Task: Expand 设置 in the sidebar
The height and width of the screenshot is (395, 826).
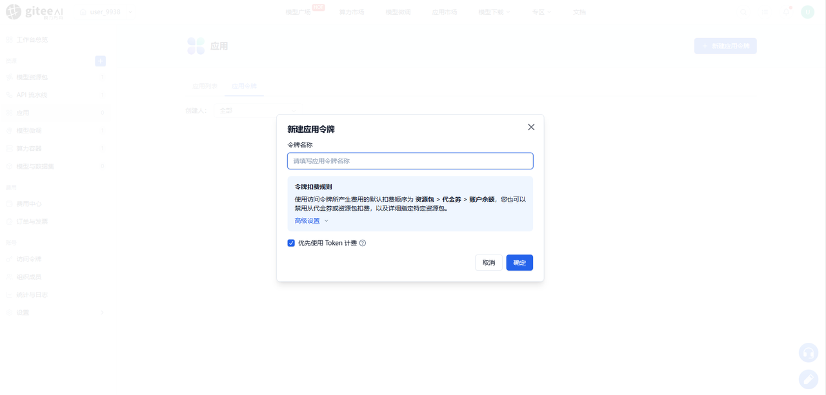Action: coord(54,313)
